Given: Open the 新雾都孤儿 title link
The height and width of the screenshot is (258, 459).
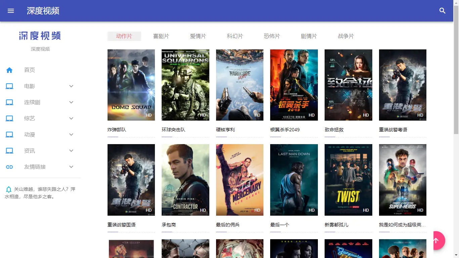Looking at the screenshot, I should [x=336, y=225].
